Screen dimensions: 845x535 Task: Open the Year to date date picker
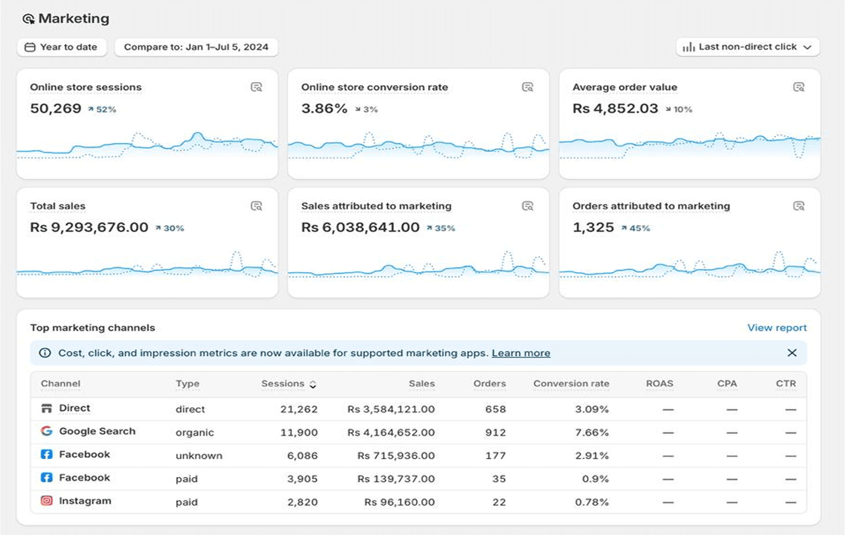click(x=62, y=47)
